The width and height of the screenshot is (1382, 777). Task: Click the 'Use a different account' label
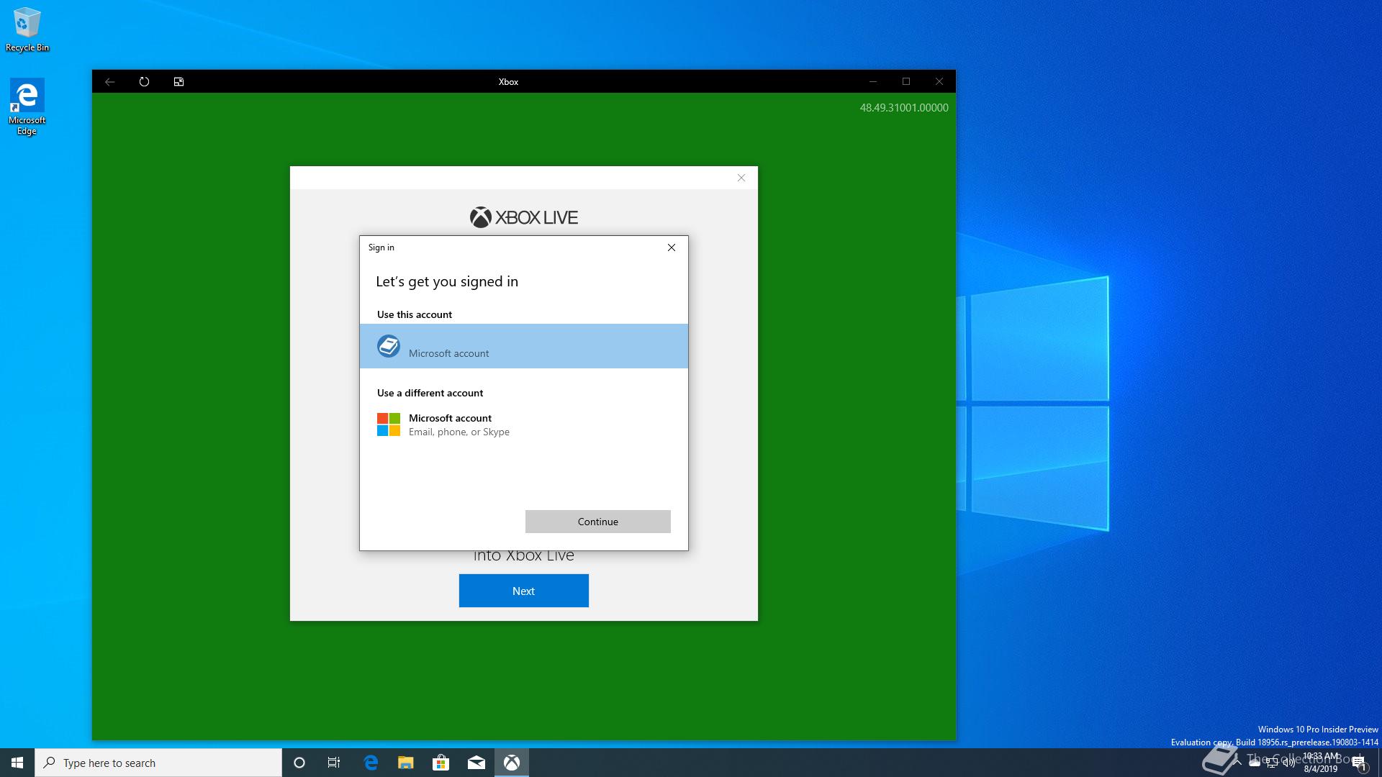430,393
